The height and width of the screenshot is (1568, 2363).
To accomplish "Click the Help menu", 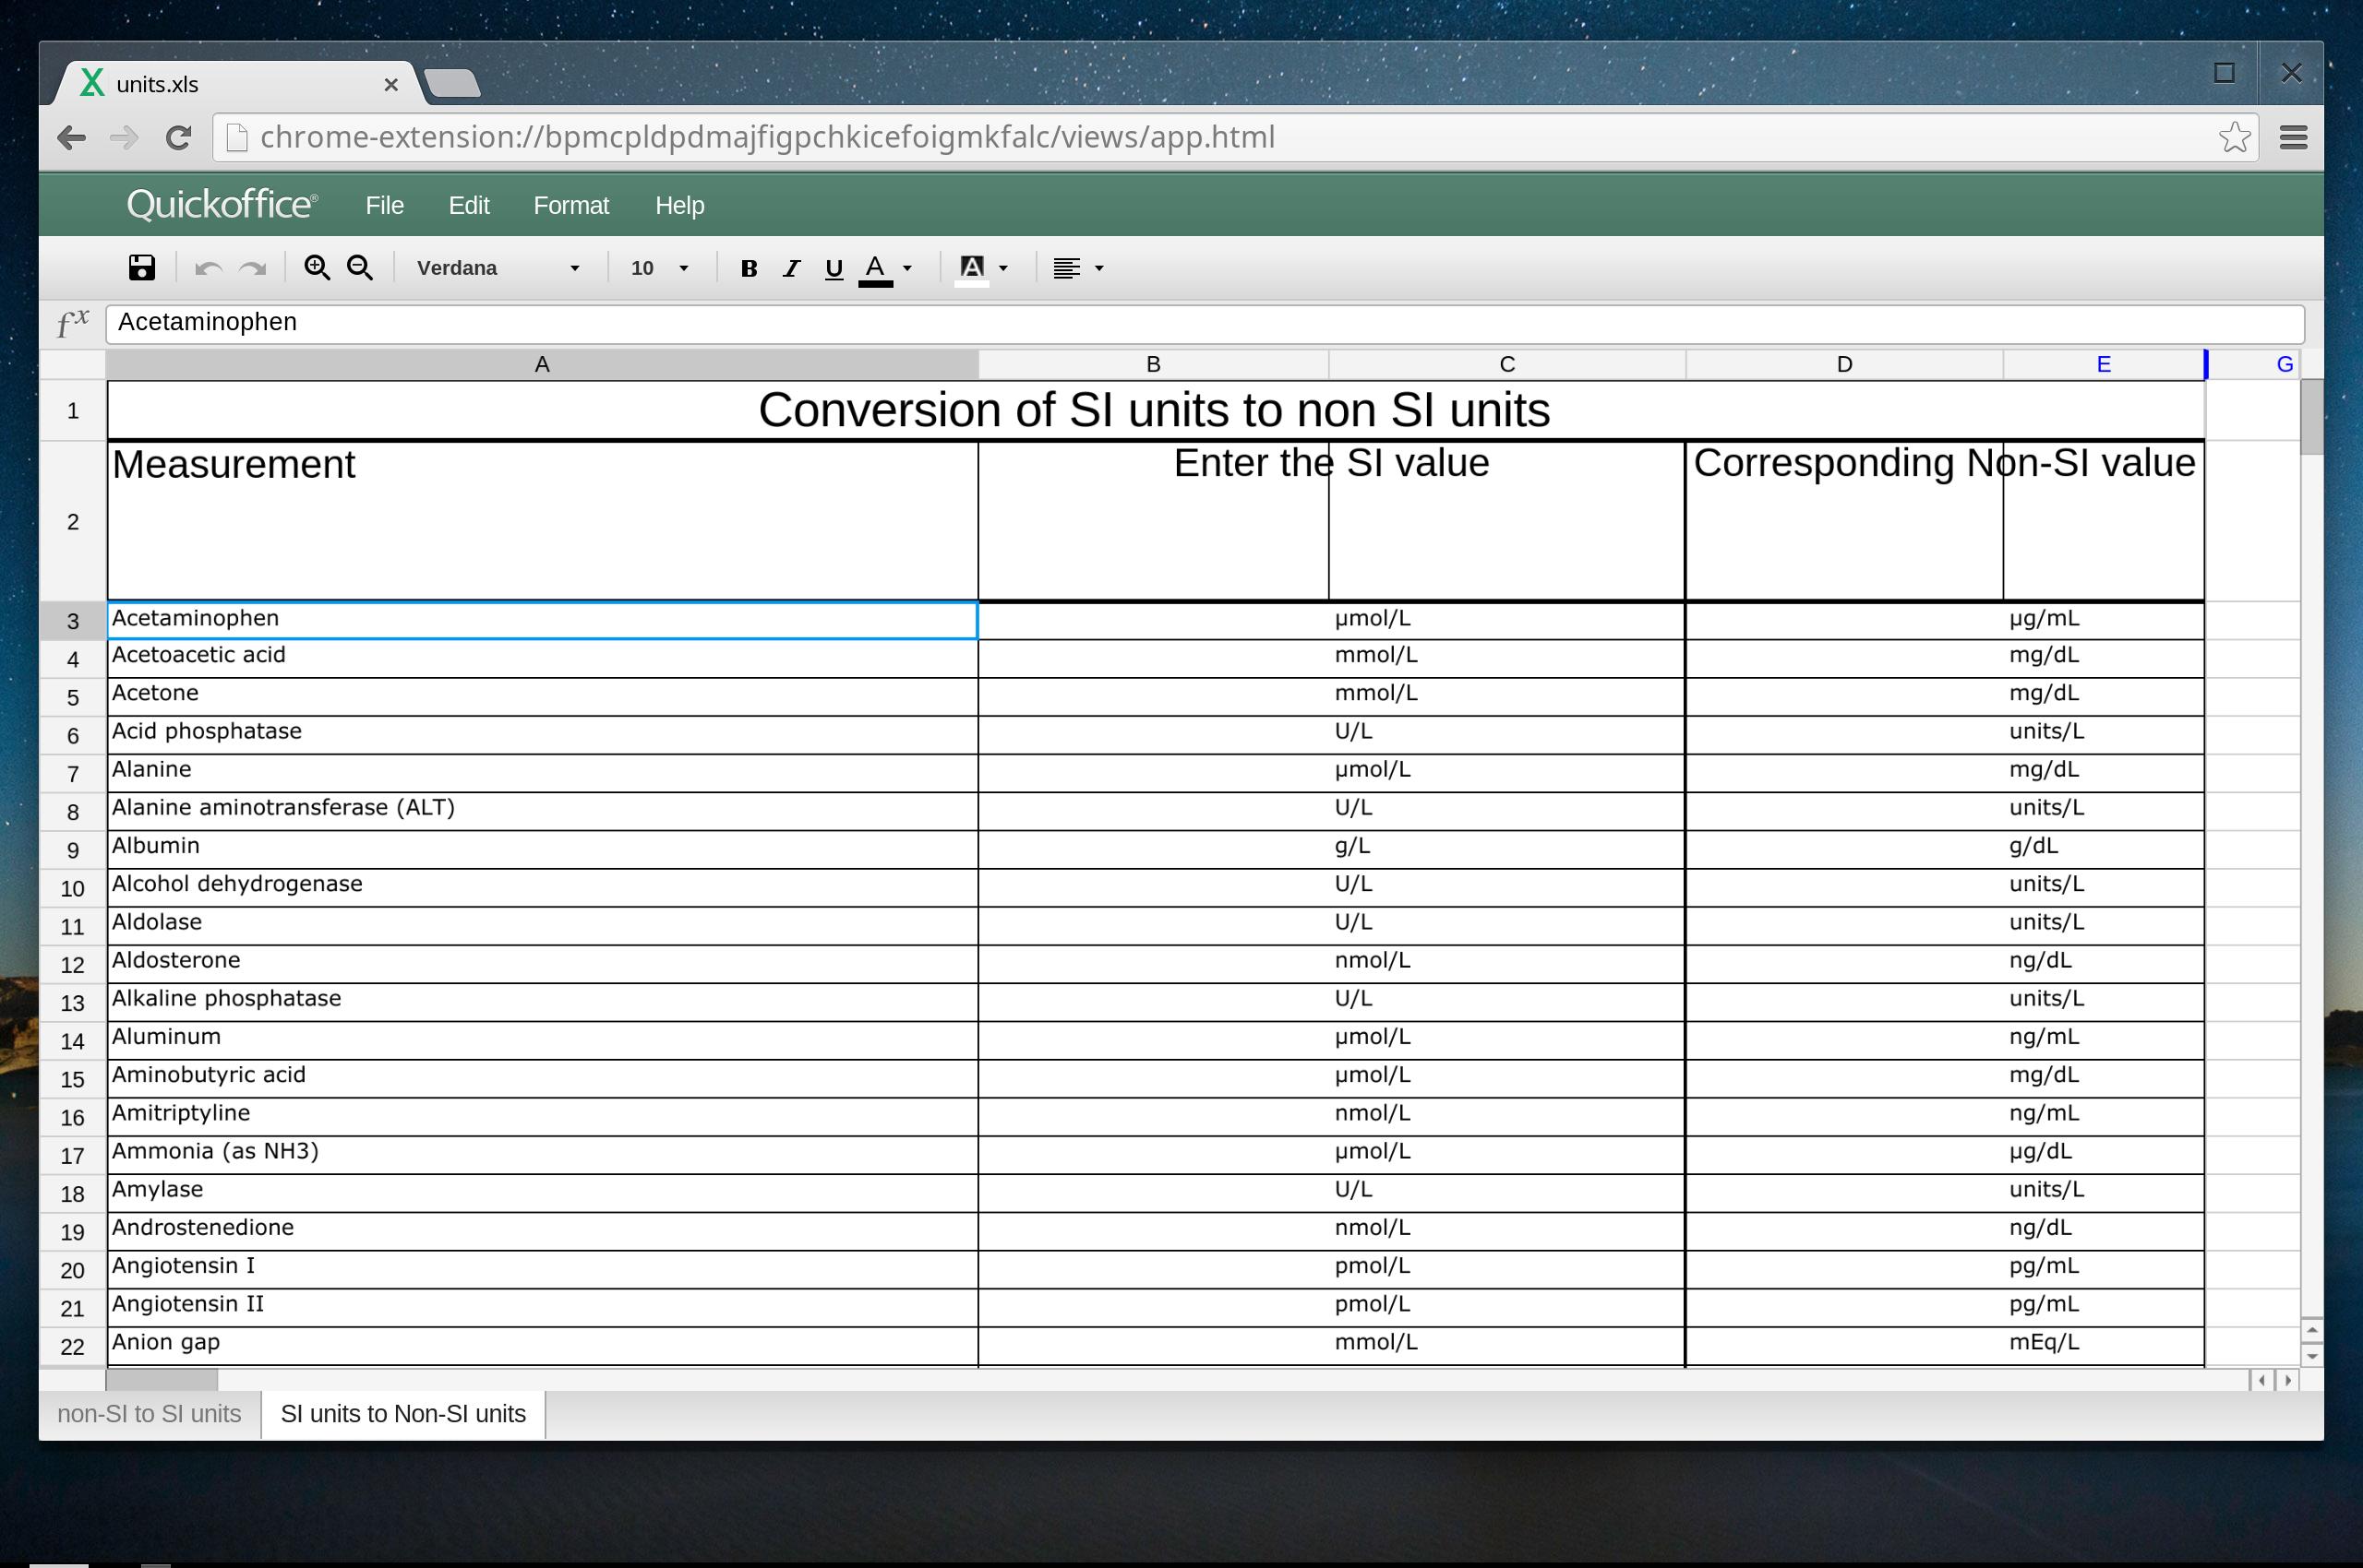I will (x=679, y=205).
